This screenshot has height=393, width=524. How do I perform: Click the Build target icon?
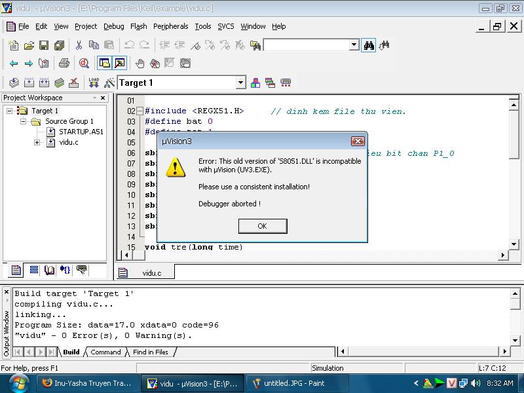(x=29, y=83)
